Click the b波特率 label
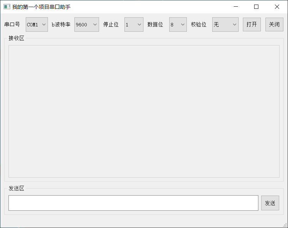Viewport: 288px width, 228px height. click(x=61, y=24)
